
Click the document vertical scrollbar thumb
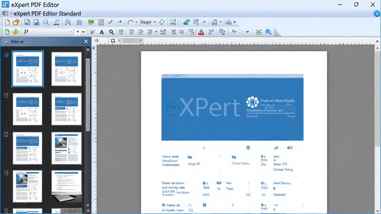pyautogui.click(x=377, y=99)
